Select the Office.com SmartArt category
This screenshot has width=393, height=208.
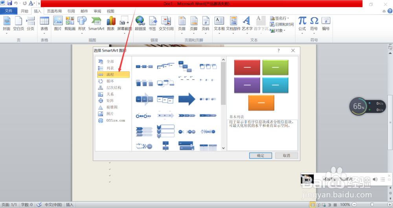113,120
